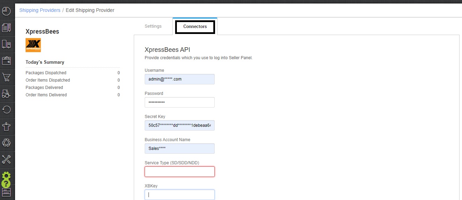The height and width of the screenshot is (200, 462).
Task: Click the 'XpressBees' provider name heading
Action: [x=42, y=32]
